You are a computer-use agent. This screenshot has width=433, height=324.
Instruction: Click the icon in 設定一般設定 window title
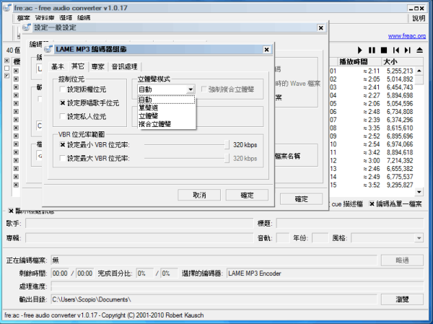pyautogui.click(x=27, y=27)
